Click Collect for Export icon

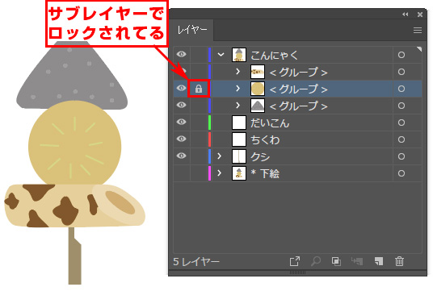click(x=295, y=261)
